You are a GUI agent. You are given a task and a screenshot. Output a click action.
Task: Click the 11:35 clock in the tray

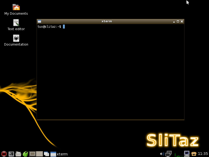203,154
